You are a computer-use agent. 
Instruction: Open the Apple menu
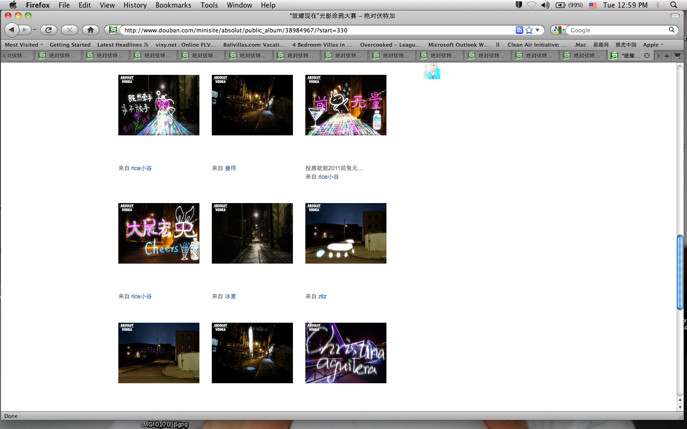click(x=13, y=5)
